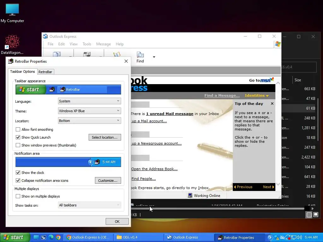The height and width of the screenshot is (242, 323).
Task: Open the Location dropdown showing Bottom
Action: [x=89, y=121]
